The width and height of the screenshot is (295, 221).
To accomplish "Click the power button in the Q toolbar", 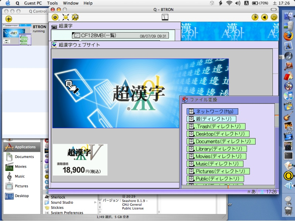I will click(274, 17).
